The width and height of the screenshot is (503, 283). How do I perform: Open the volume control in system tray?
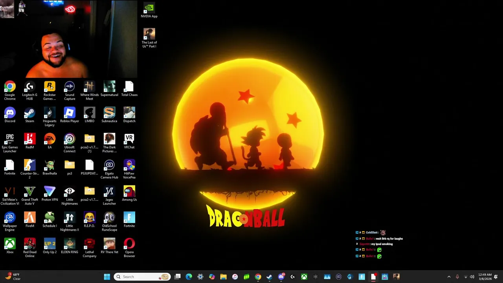(x=472, y=277)
